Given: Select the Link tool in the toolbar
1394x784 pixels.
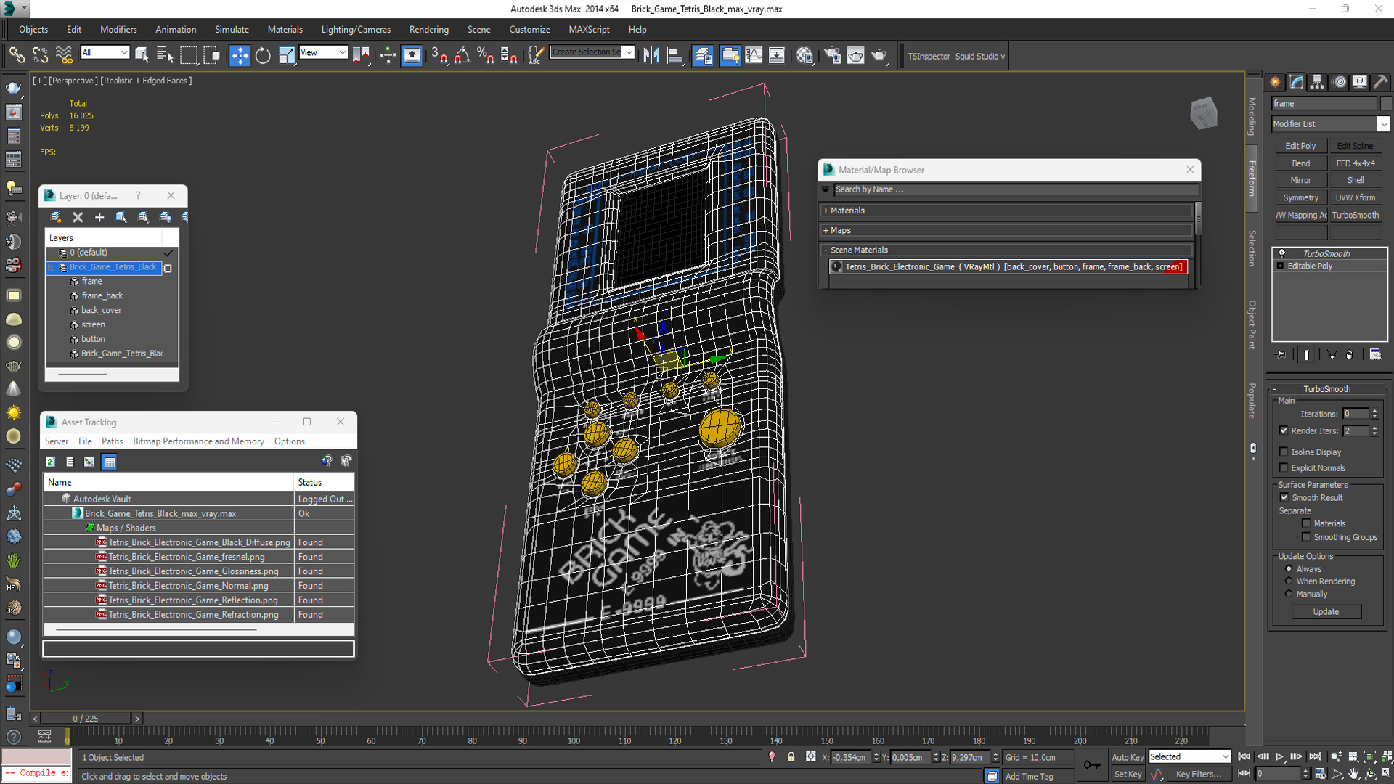Looking at the screenshot, I should [16, 56].
